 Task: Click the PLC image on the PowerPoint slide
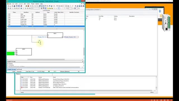(166, 23)
